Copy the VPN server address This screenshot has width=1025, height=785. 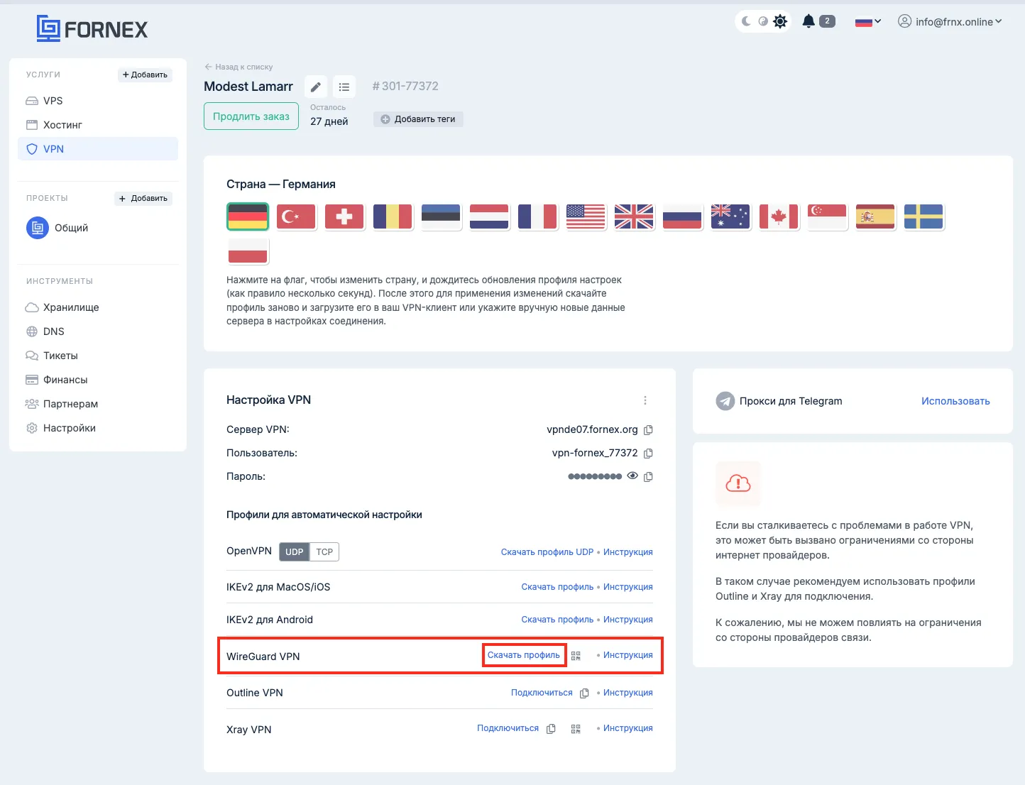pyautogui.click(x=648, y=430)
